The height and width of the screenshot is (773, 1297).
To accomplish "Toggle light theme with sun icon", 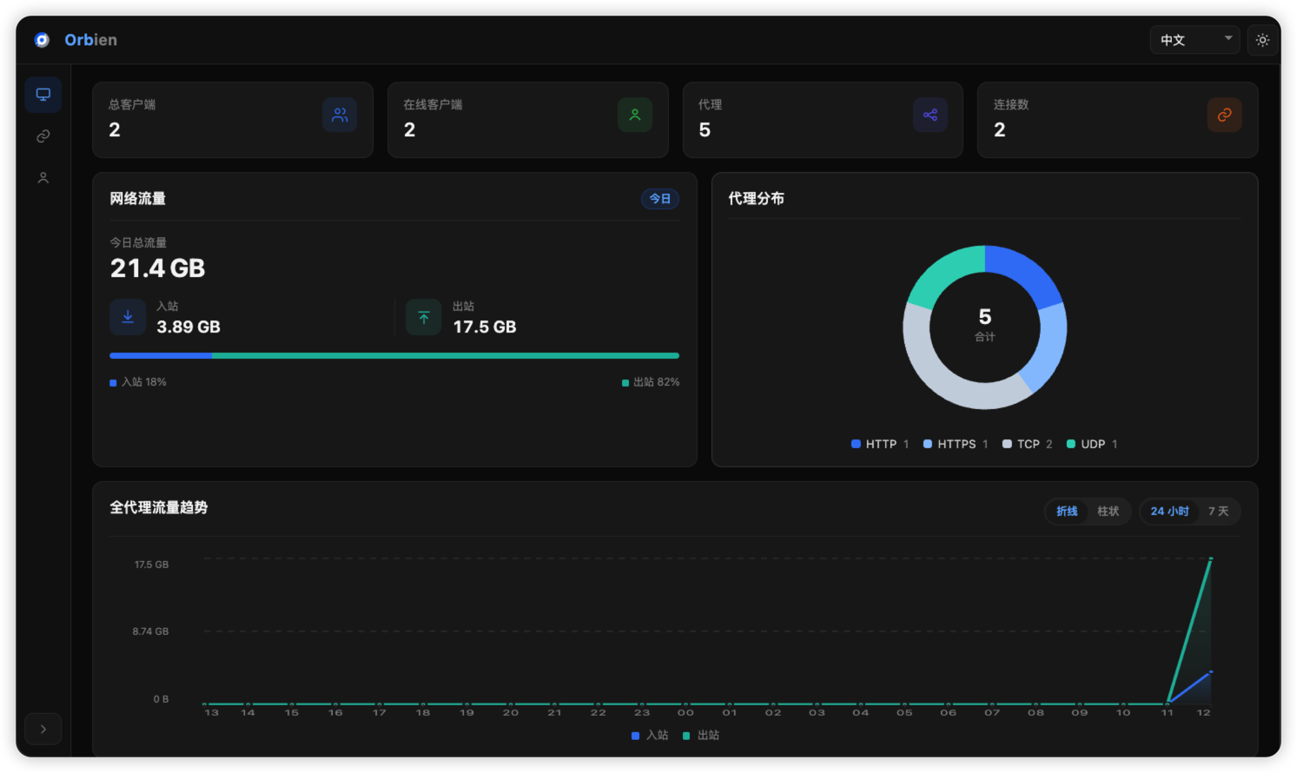I will [1262, 40].
